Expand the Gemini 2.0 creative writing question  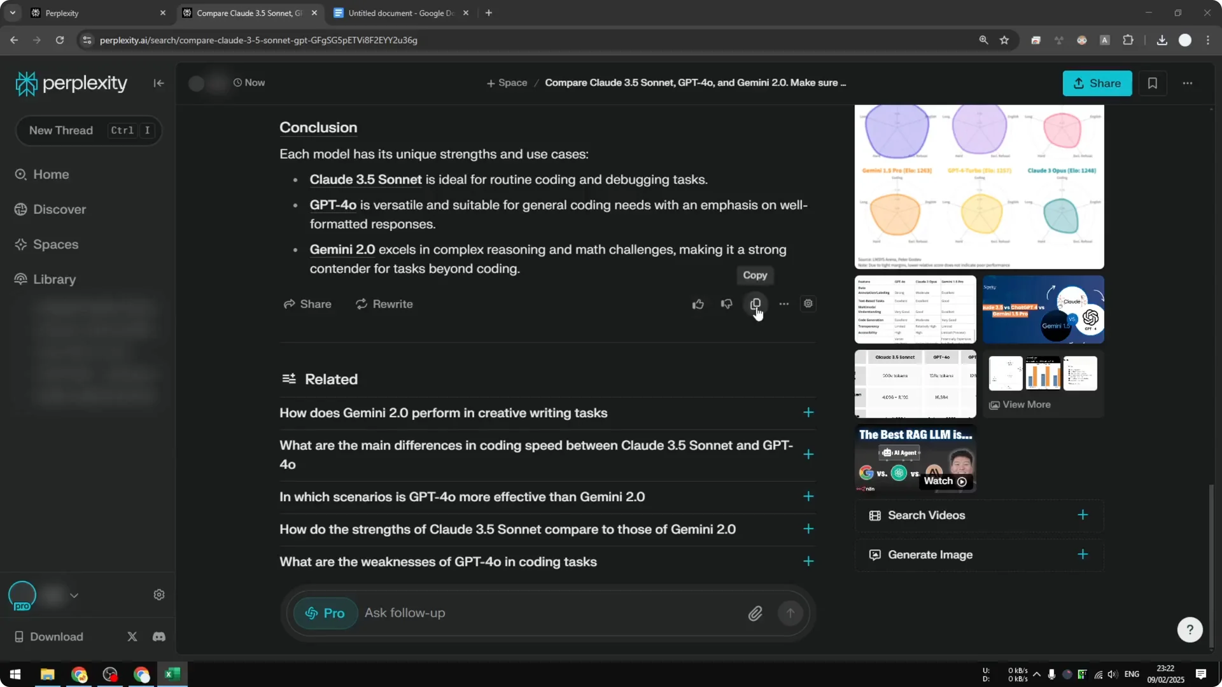[807, 412]
